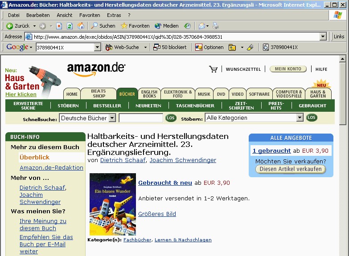Click the 50 blockiert popup blocker button
This screenshot has width=349, height=256.
pos(170,47)
